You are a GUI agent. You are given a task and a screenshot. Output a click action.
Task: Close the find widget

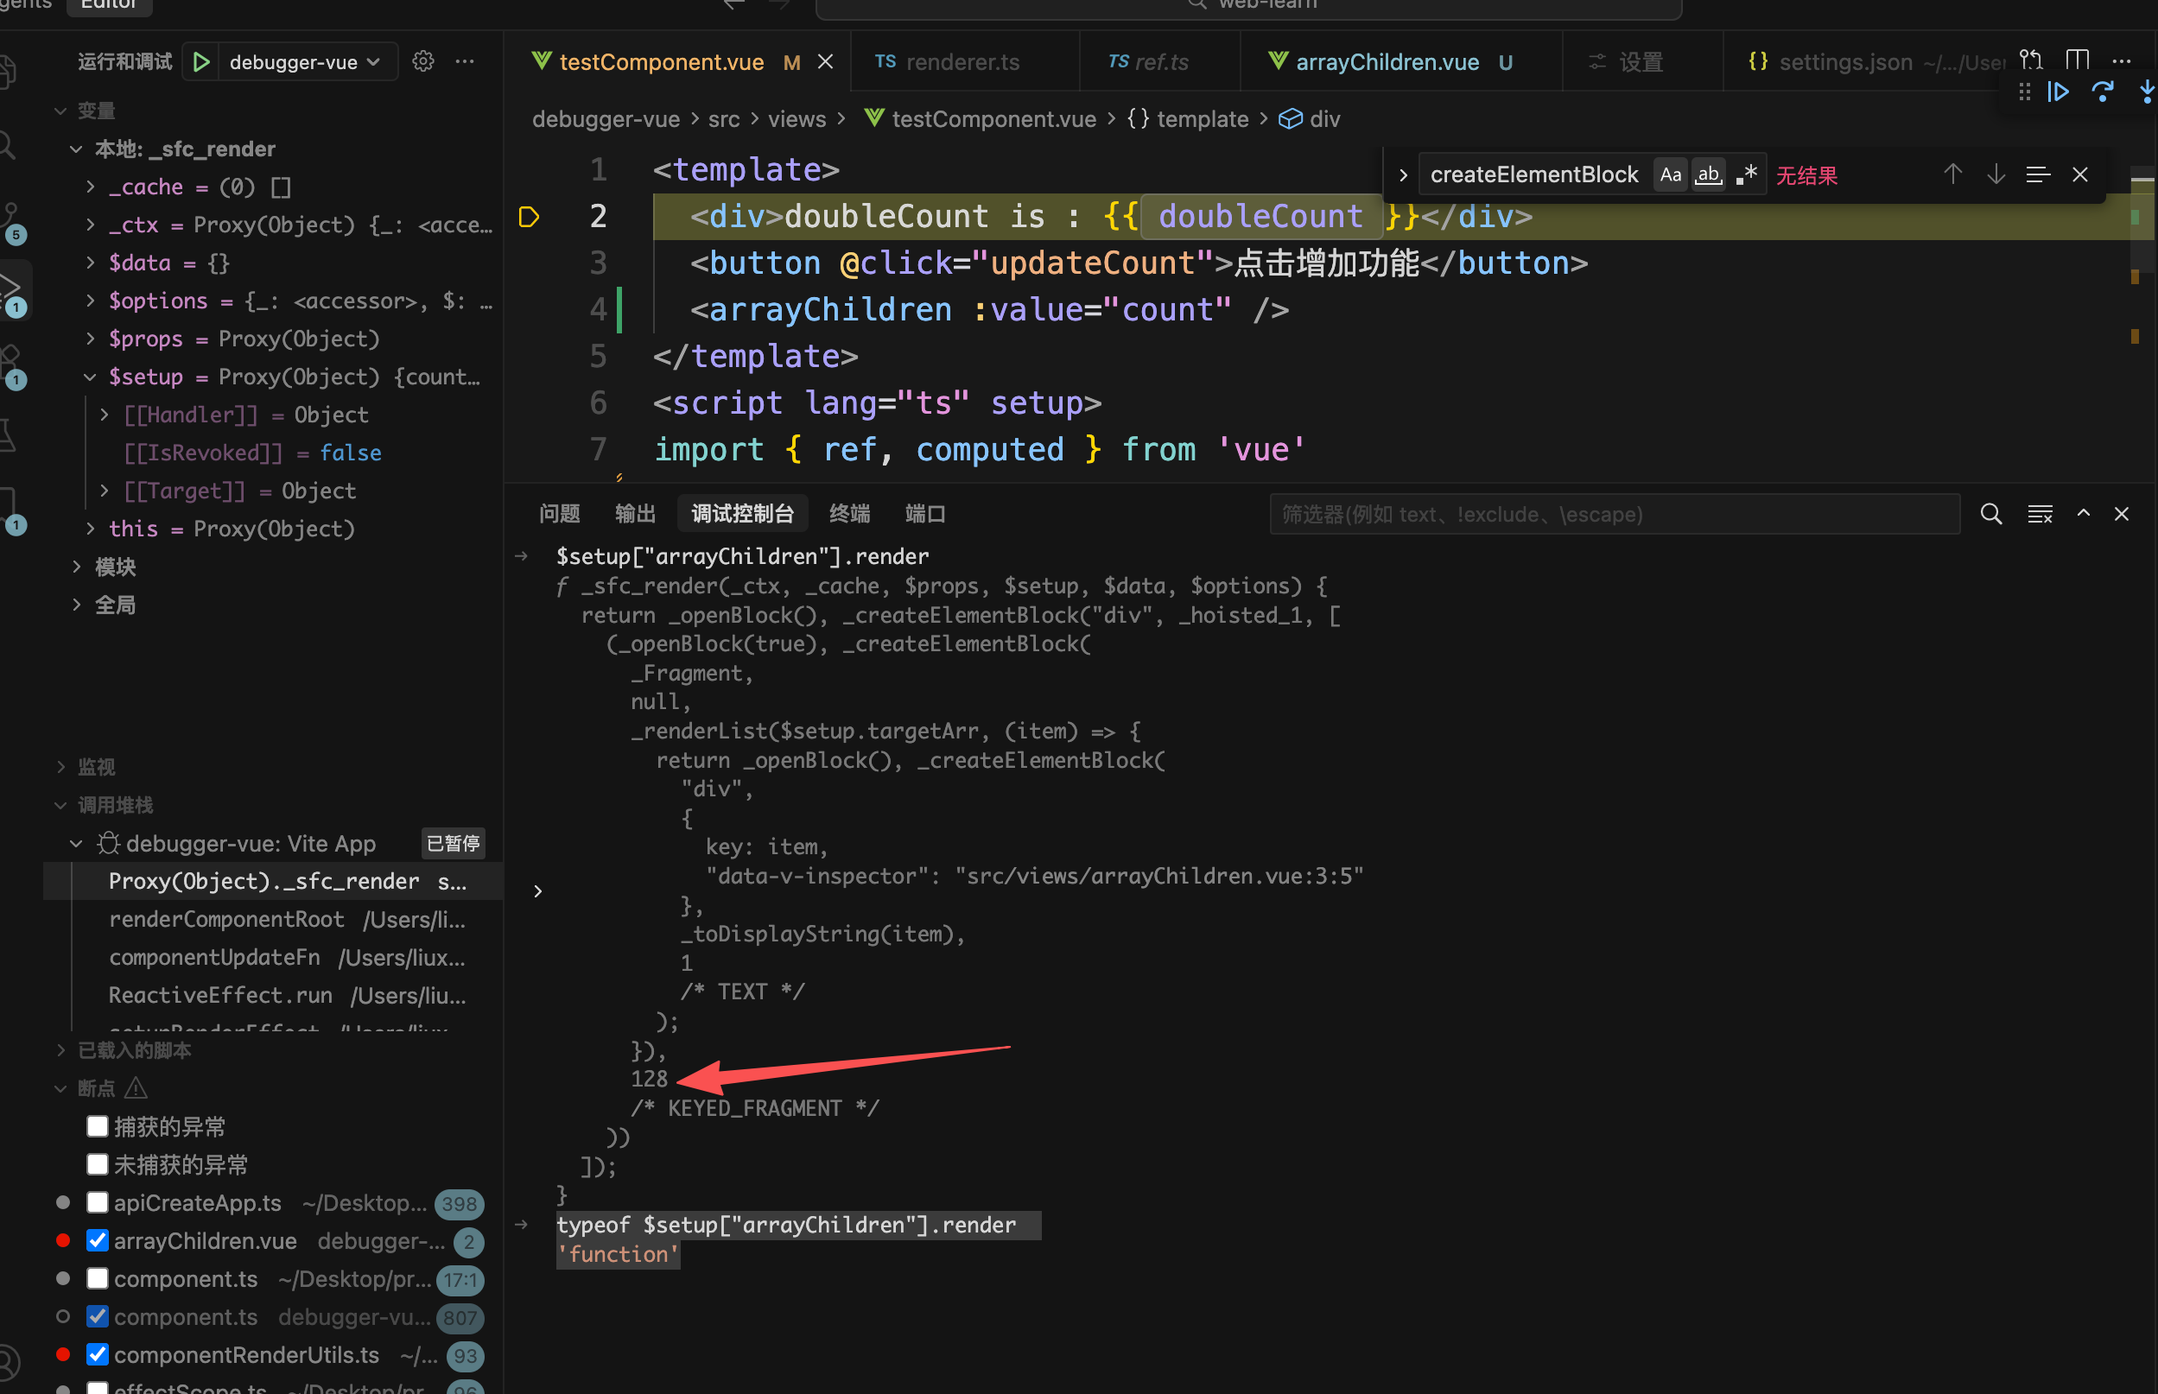(x=2080, y=174)
